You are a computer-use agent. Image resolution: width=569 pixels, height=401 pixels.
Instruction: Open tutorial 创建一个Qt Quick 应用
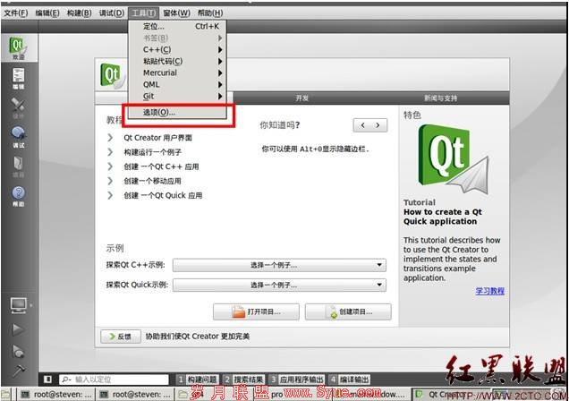pos(163,195)
